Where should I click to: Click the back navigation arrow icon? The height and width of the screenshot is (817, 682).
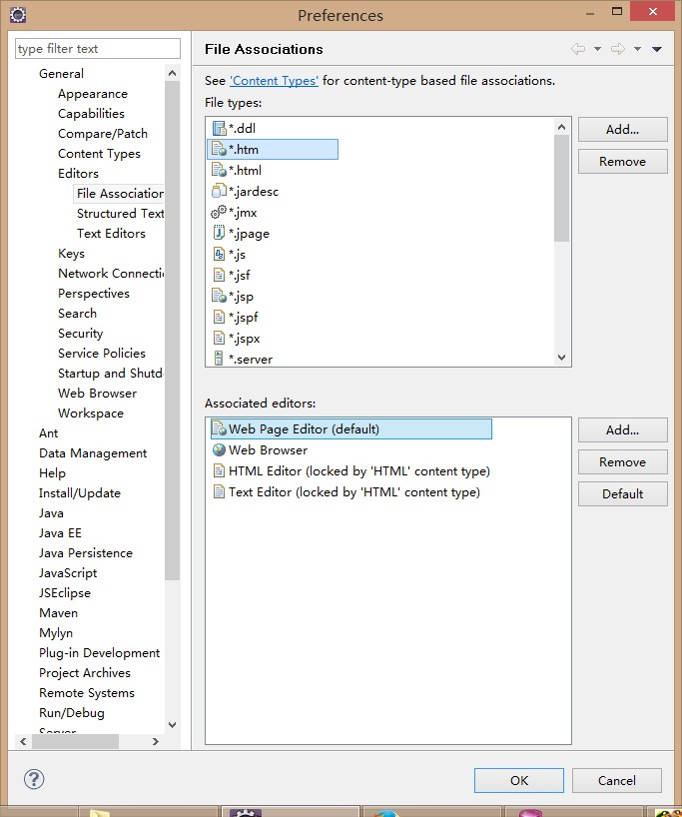[x=578, y=49]
